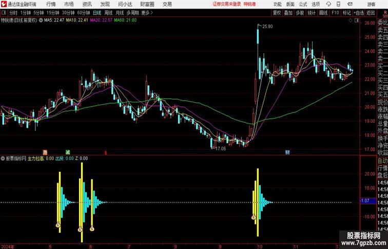Click the MA20: 22.57 label
The image size is (388, 249).
coord(101,20)
